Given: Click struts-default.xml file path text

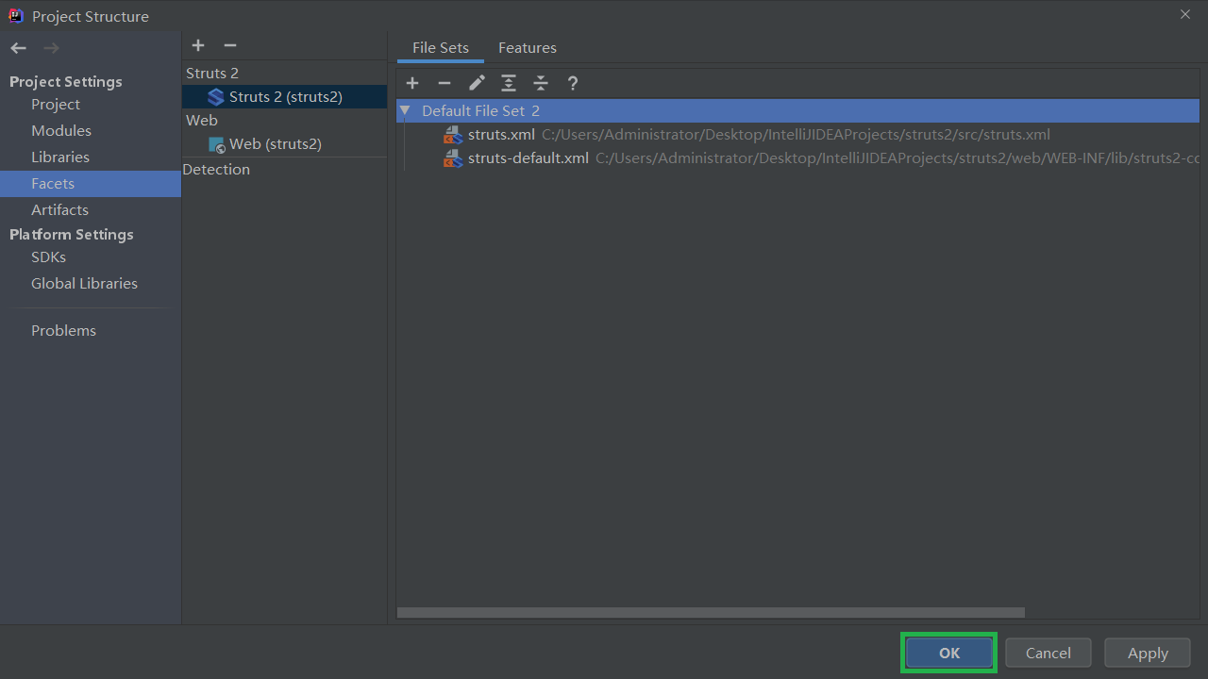Looking at the screenshot, I should tap(898, 158).
